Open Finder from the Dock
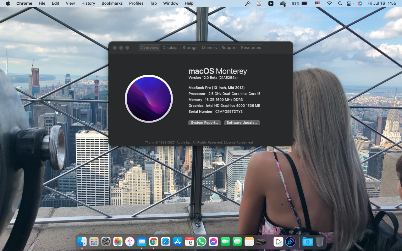This screenshot has height=251, width=402. tap(82, 242)
